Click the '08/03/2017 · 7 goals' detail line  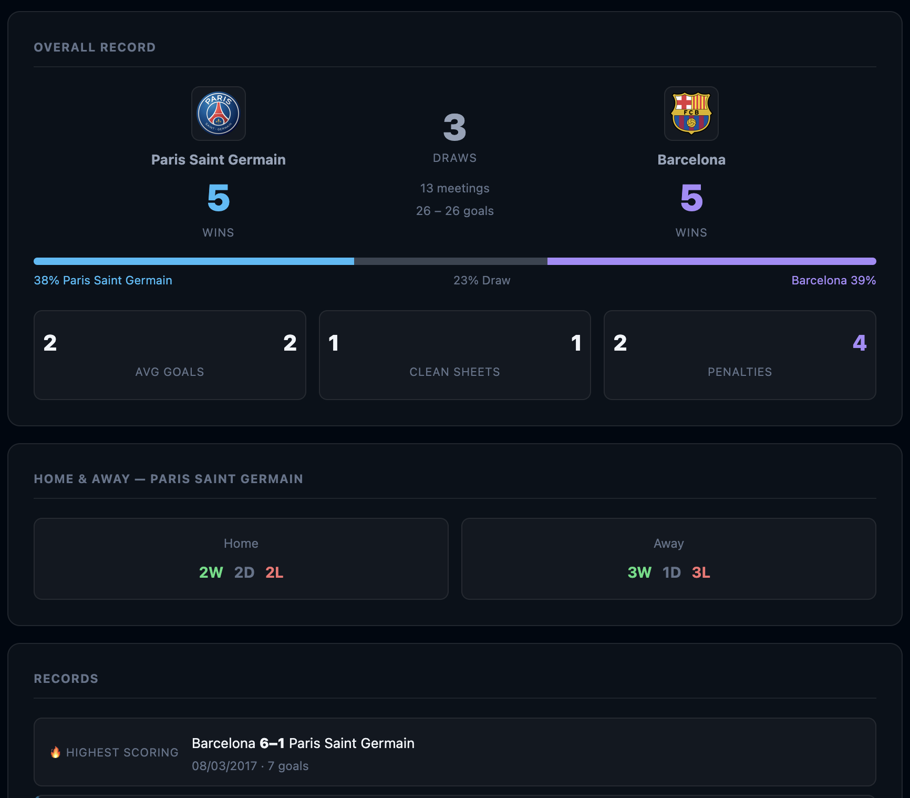(x=250, y=766)
